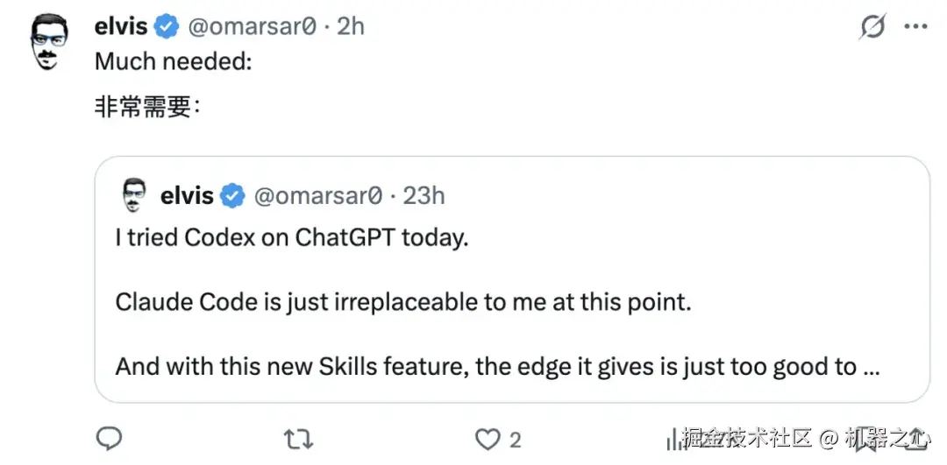This screenshot has height=465, width=947.
Task: Like the tweet with the heart icon
Action: click(487, 438)
